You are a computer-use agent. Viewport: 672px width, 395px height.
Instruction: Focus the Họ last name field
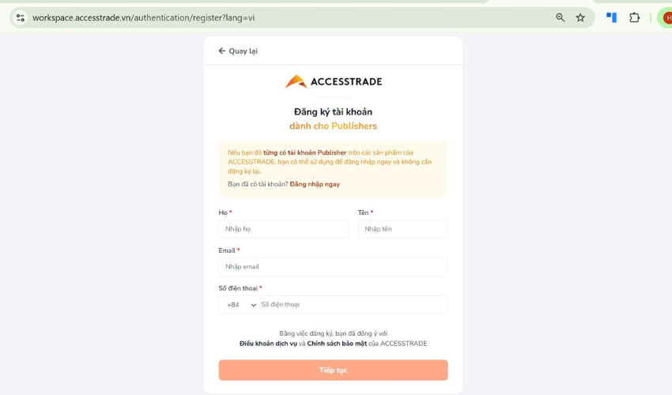pyautogui.click(x=283, y=229)
